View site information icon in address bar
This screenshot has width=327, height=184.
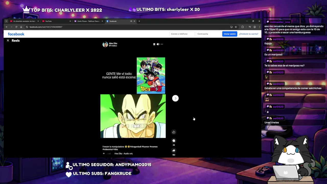[x=27, y=27]
